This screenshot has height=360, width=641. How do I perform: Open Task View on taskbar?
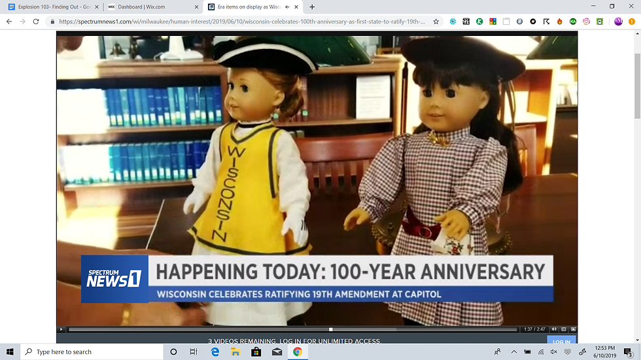pos(194,352)
